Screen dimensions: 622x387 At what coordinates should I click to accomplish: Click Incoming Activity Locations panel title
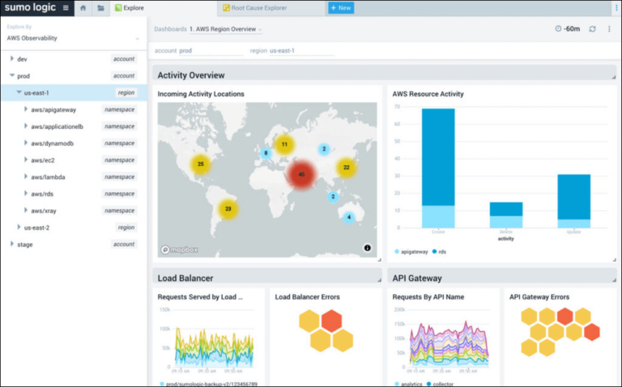click(x=201, y=94)
